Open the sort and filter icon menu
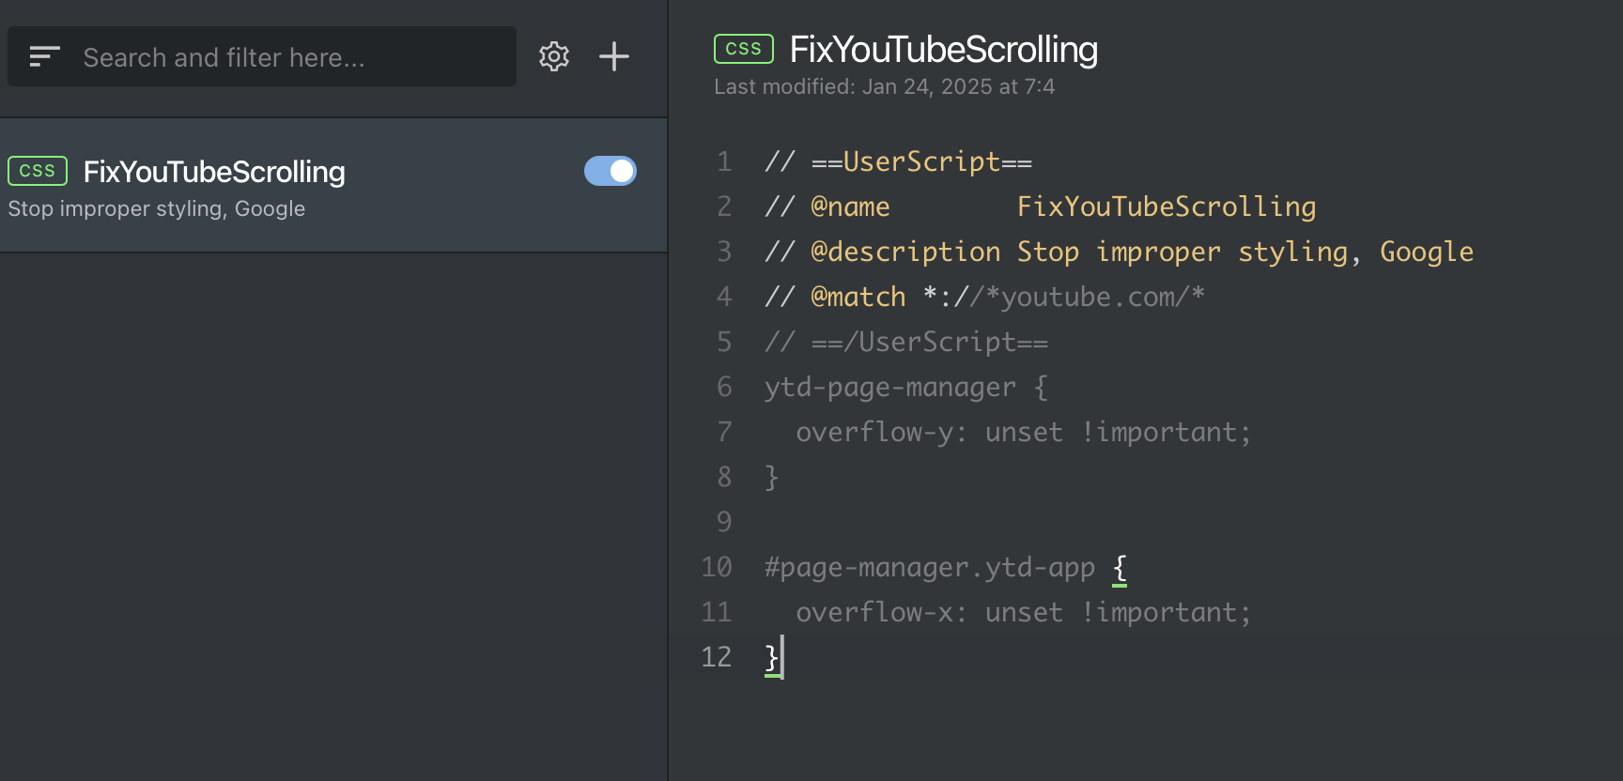Viewport: 1623px width, 781px height. pos(44,57)
